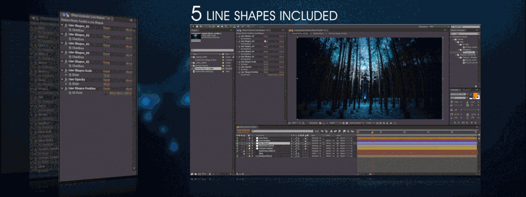Click Line Opacity slider value in enlarged panel
This screenshot has width=526, height=197.
[106, 84]
